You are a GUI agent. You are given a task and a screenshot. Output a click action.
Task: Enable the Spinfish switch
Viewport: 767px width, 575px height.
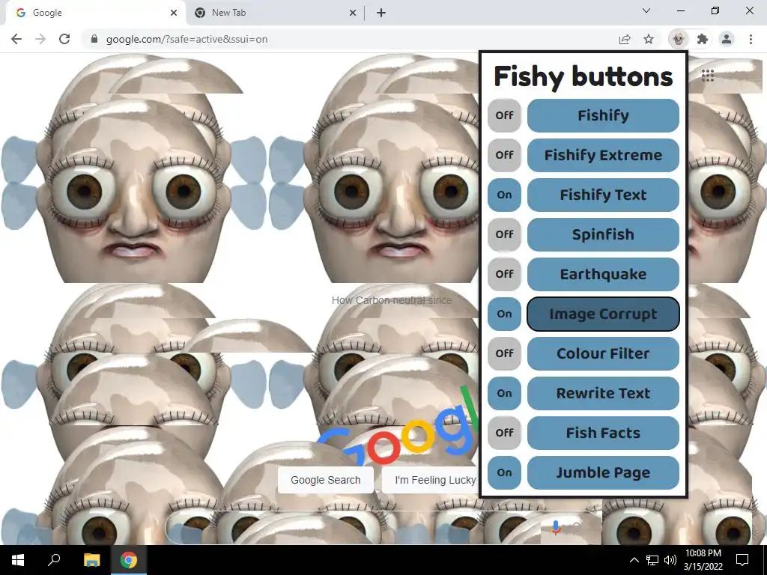click(504, 234)
